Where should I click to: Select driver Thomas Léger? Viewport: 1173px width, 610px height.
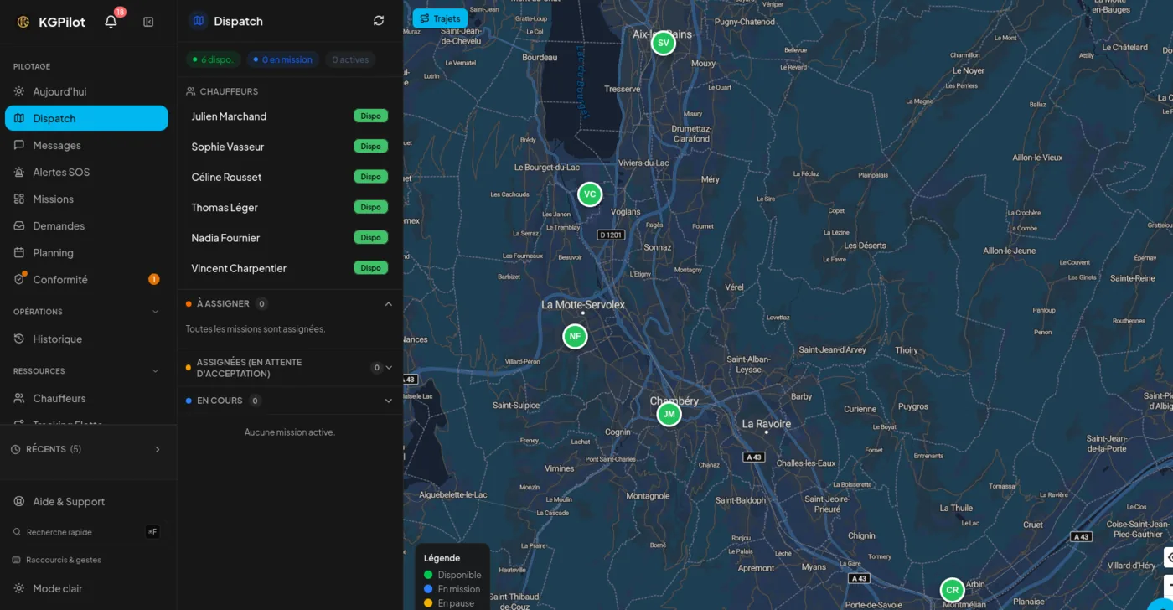pos(289,207)
